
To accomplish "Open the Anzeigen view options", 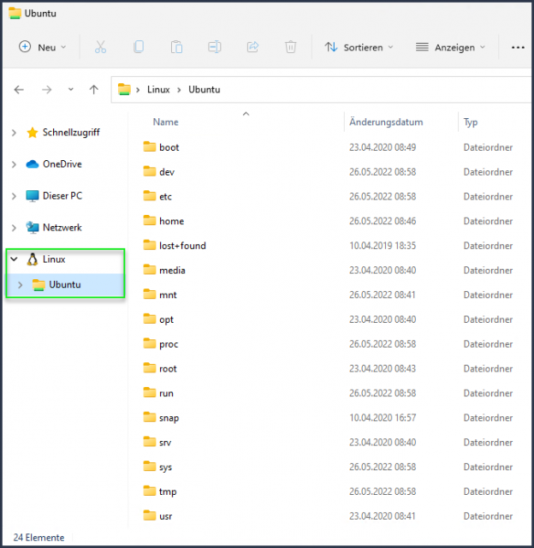I will click(450, 47).
